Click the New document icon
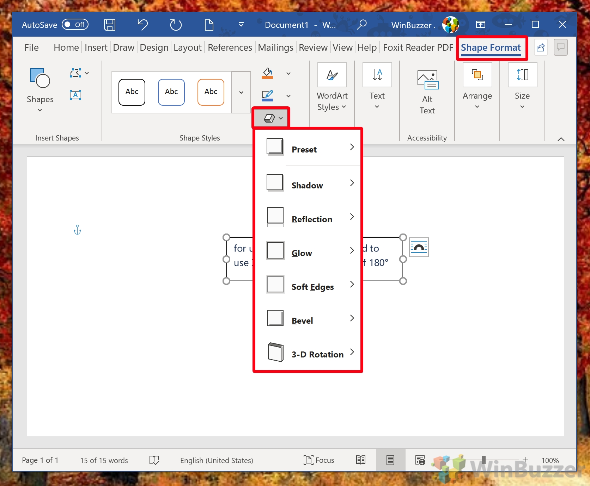This screenshot has height=486, width=590. tap(209, 25)
